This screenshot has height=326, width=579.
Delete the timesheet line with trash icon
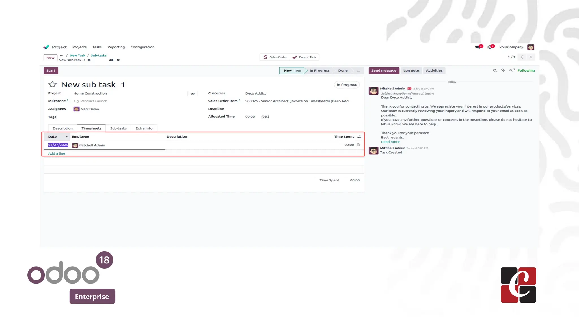[358, 145]
